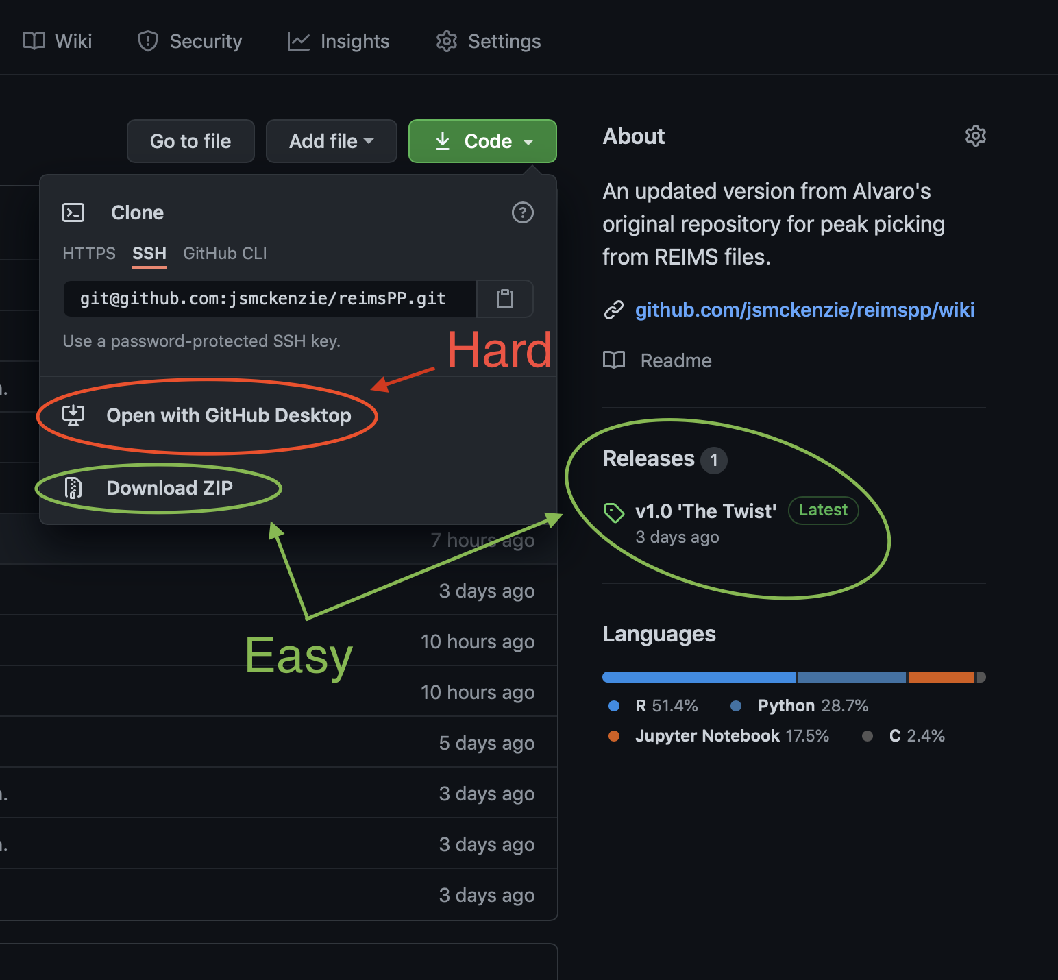1058x980 pixels.
Task: Click the Clone help question-mark icon
Action: 523,212
